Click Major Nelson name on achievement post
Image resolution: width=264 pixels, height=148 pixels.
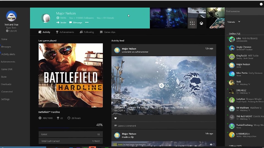click(x=129, y=49)
